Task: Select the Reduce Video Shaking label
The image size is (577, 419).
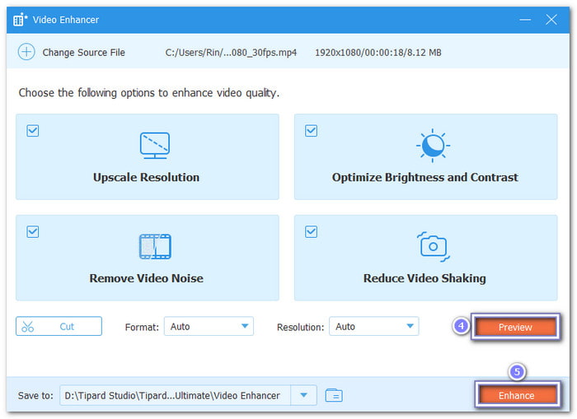Action: pos(425,278)
